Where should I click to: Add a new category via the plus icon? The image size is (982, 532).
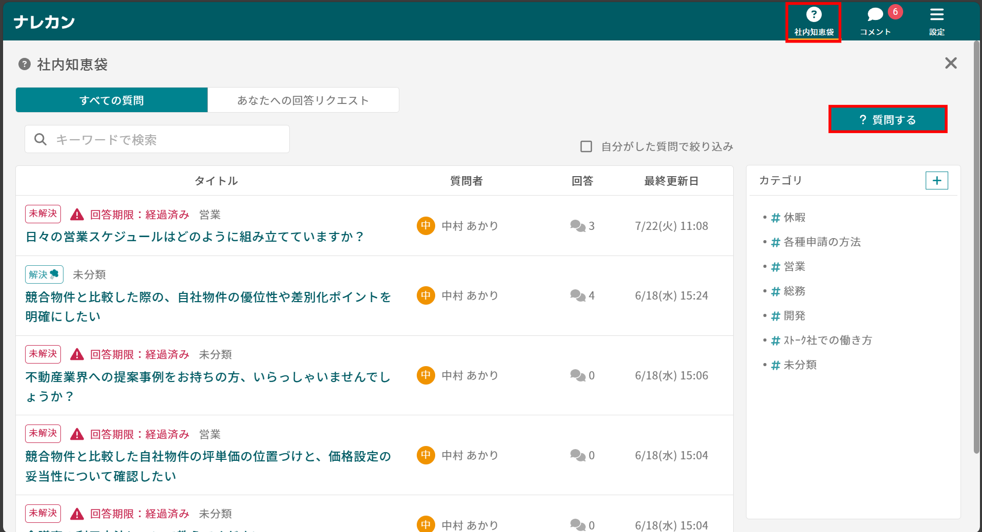coord(936,180)
